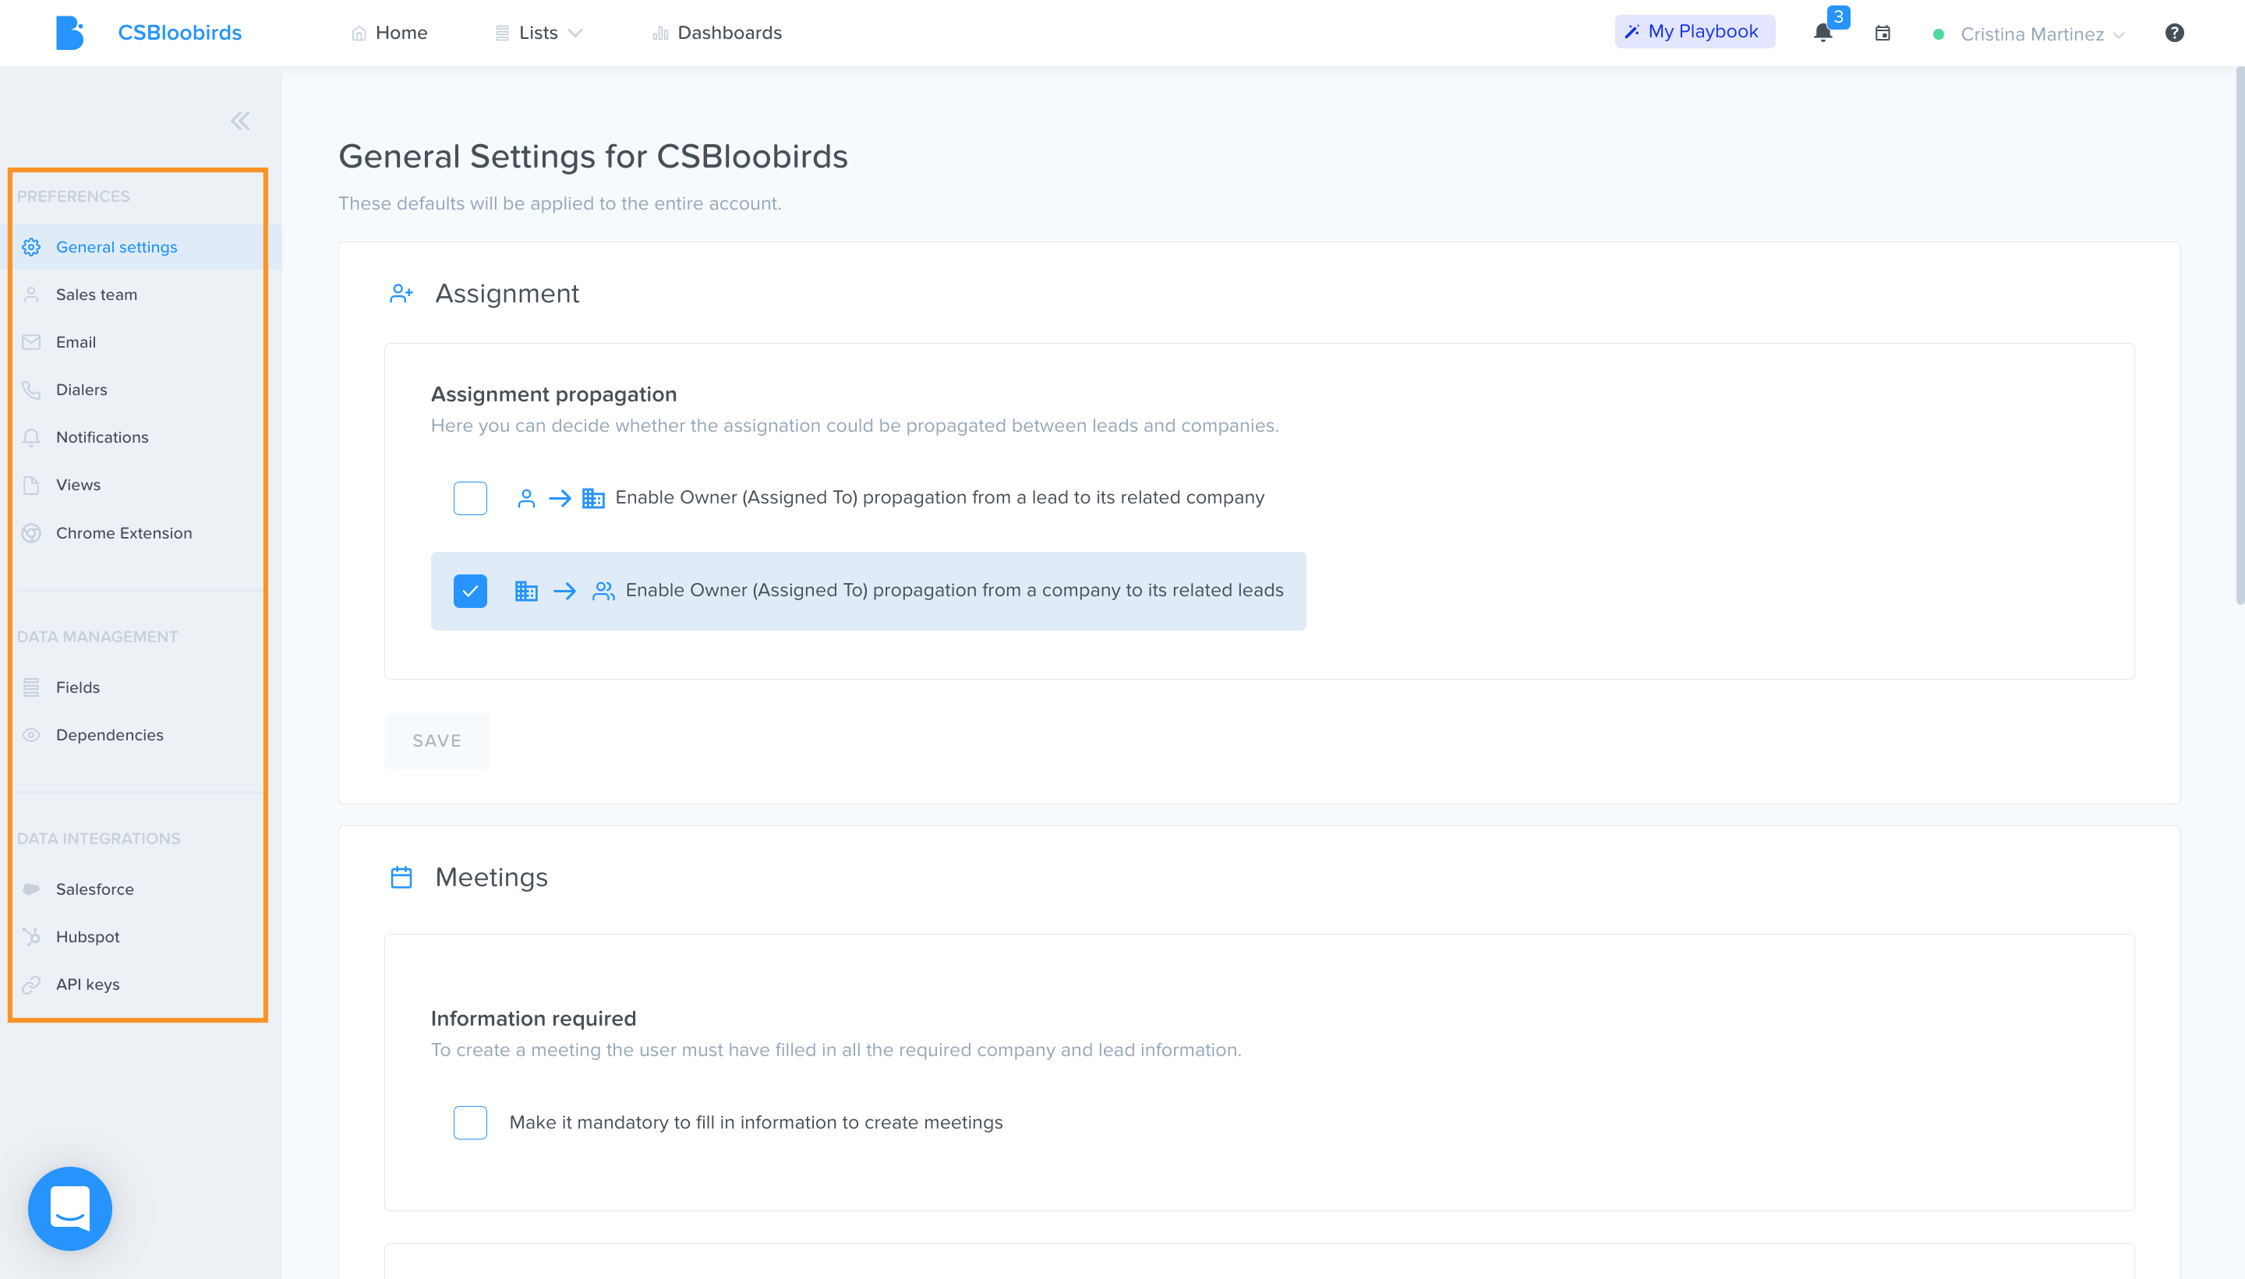Click the Salesforce cloud icon
The height and width of the screenshot is (1279, 2245).
[32, 889]
